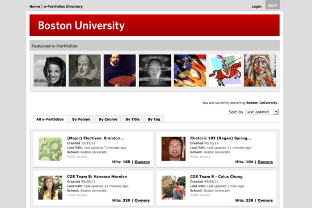Switch to the By Person tab
Image resolution: width=312 pixels, height=208 pixels.
point(81,120)
